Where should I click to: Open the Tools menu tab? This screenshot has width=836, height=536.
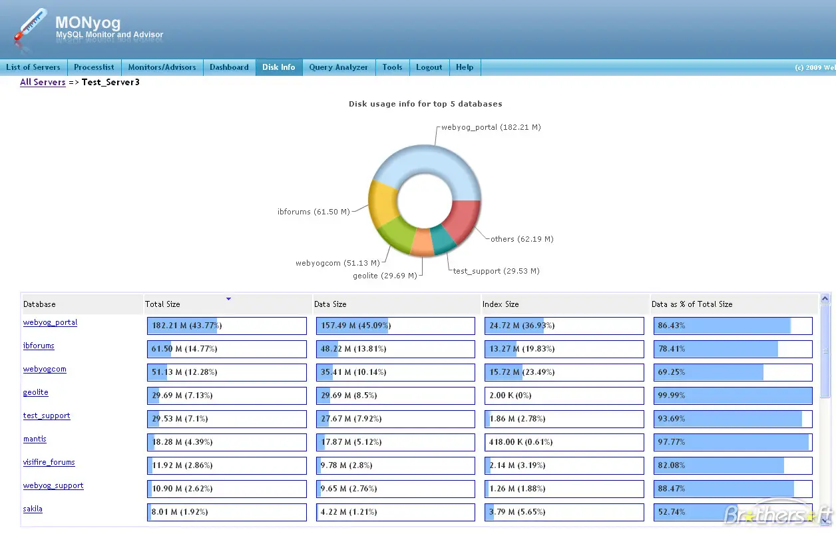tap(392, 67)
